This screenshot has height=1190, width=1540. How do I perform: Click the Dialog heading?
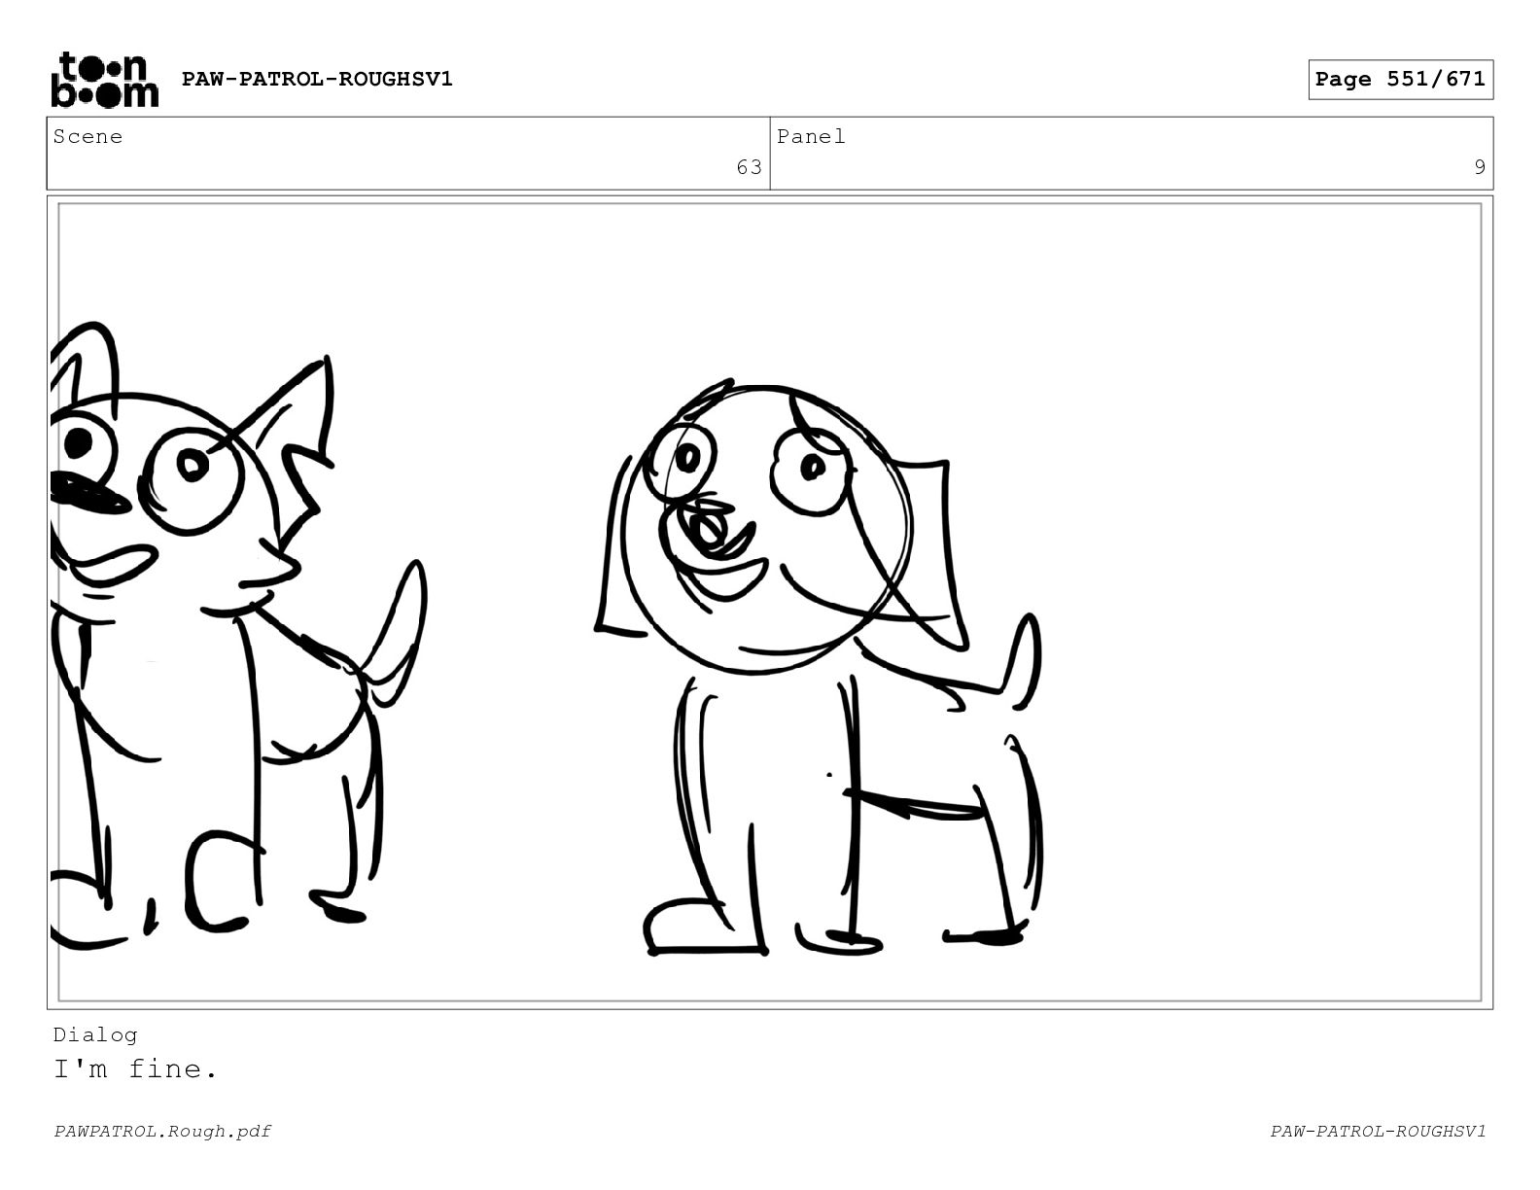[95, 1034]
